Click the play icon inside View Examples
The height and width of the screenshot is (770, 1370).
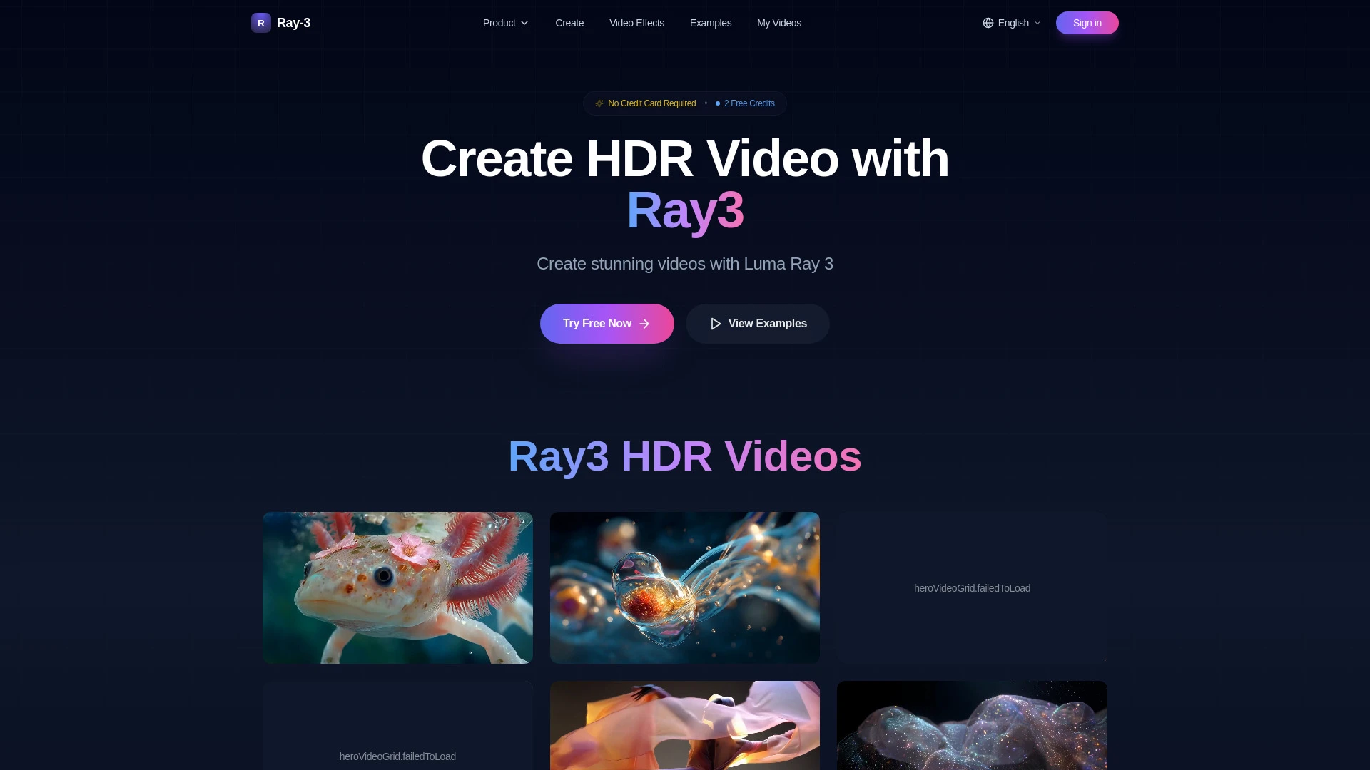[x=715, y=323]
